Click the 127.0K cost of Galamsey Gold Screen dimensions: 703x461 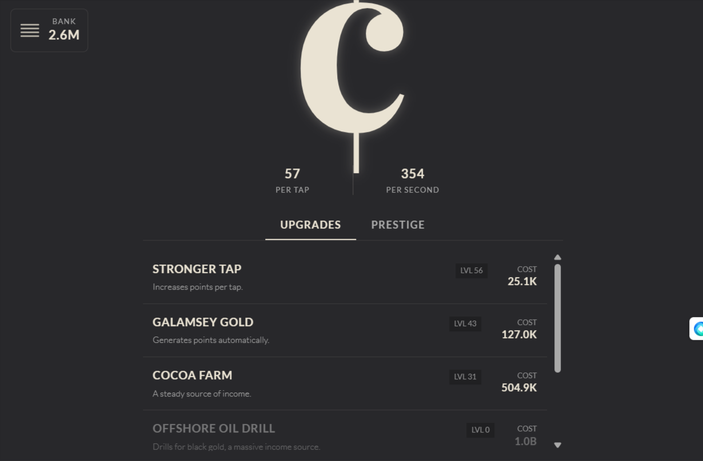pyautogui.click(x=519, y=334)
